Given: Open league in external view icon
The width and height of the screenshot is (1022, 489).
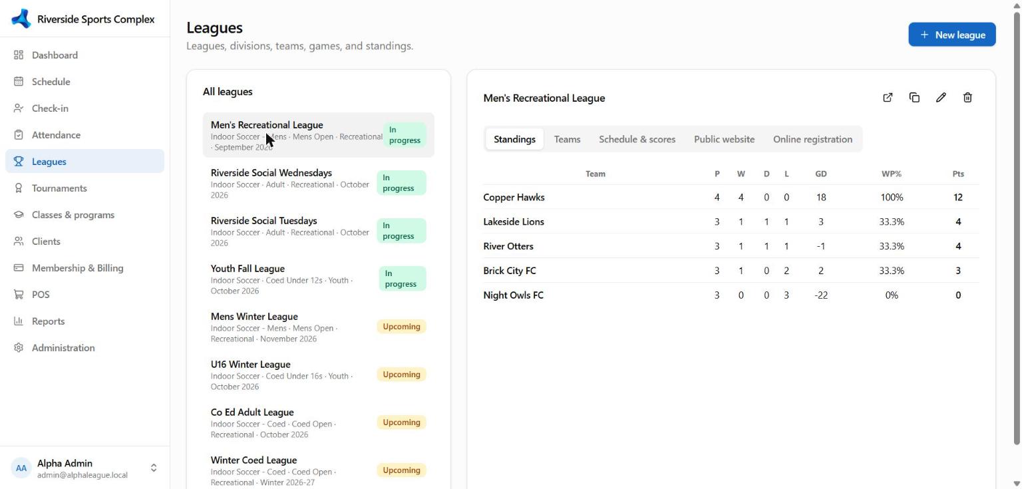Looking at the screenshot, I should coord(888,98).
